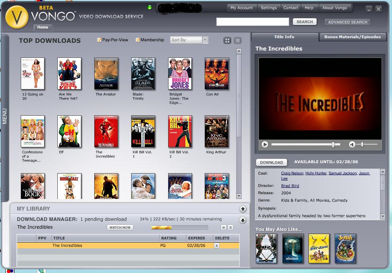Switch to Bonus Materials/Episodes tab
The height and width of the screenshot is (273, 392).
pyautogui.click(x=352, y=37)
